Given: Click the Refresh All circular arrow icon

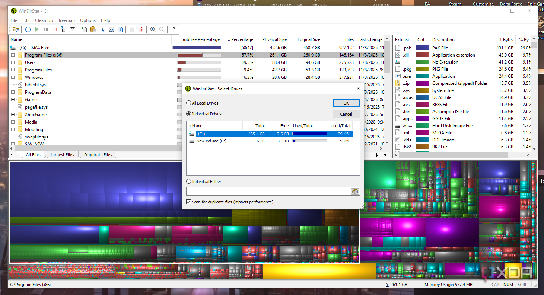Looking at the screenshot, I should tap(28, 29).
